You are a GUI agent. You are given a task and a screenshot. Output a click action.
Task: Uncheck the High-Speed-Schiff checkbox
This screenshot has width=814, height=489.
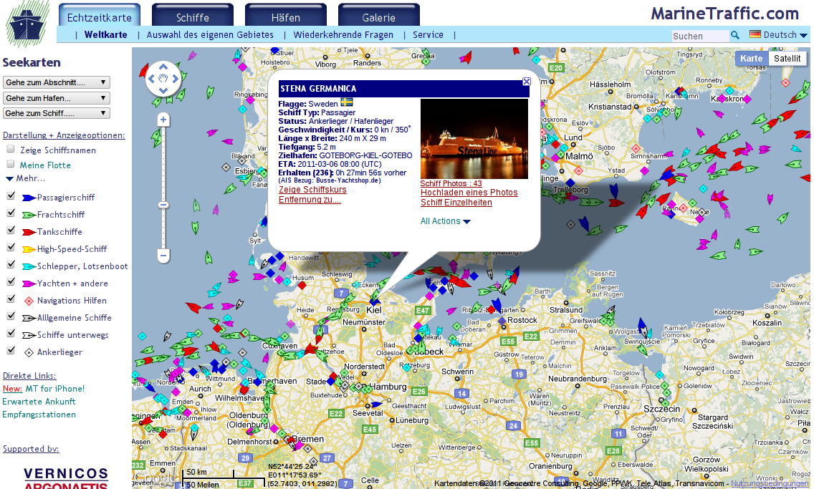coord(10,247)
